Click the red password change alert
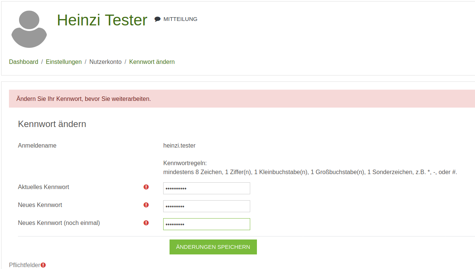Image resolution: width=475 pixels, height=269 pixels. tap(242, 99)
